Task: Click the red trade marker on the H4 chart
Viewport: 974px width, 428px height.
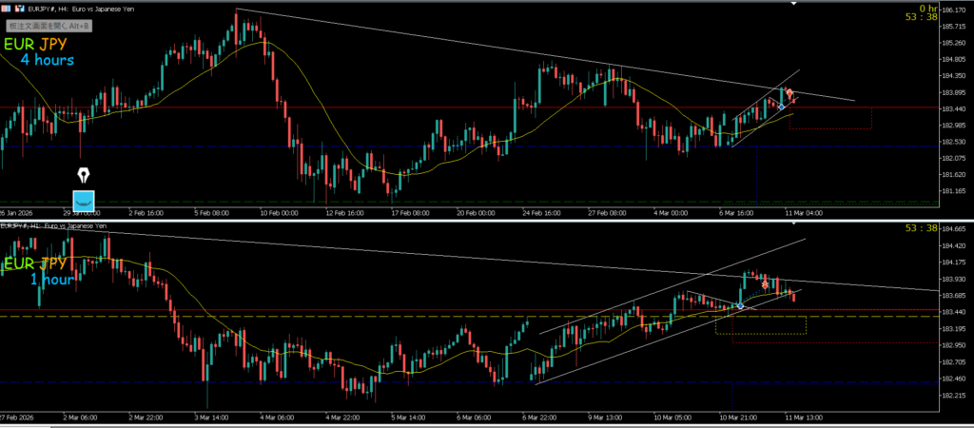Action: [789, 93]
